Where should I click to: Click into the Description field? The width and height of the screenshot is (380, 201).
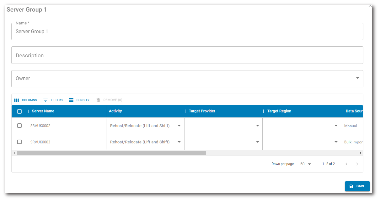click(x=187, y=55)
